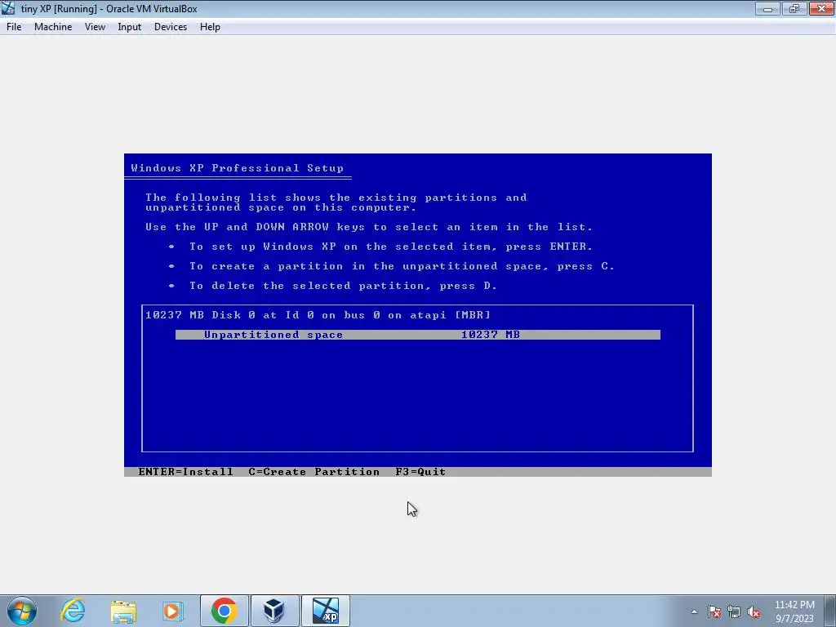
Task: Open the View menu
Action: pyautogui.click(x=95, y=27)
